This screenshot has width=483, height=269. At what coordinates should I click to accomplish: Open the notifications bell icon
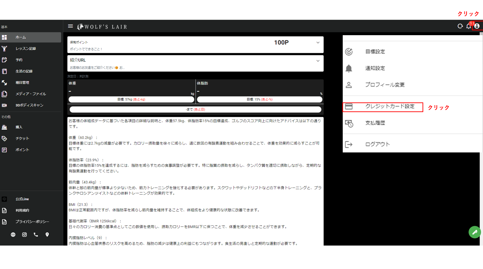click(469, 26)
